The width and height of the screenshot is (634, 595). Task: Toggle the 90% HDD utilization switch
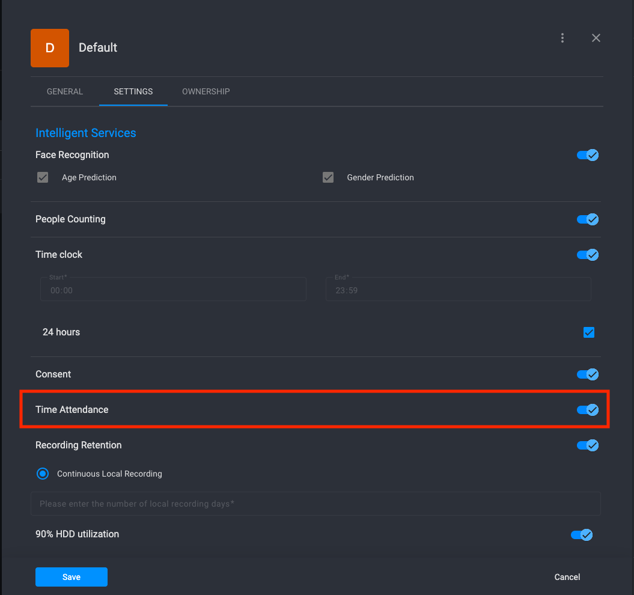(582, 535)
